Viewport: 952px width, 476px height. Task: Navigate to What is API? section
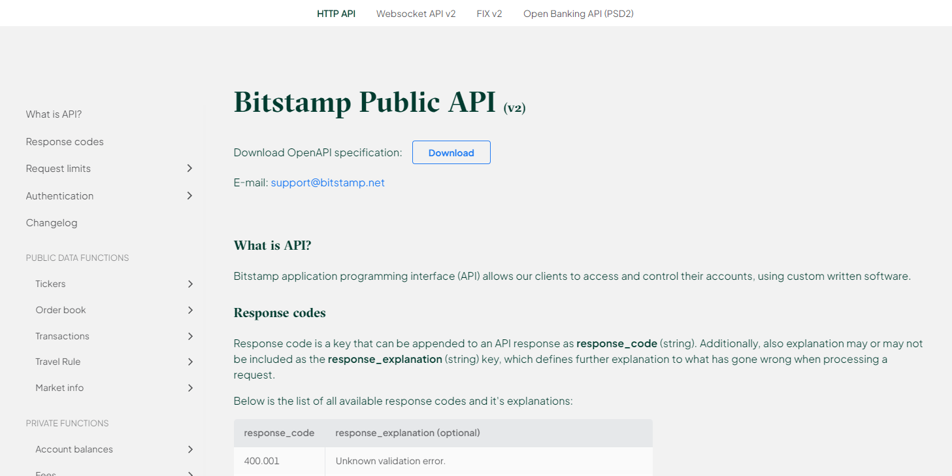point(54,114)
